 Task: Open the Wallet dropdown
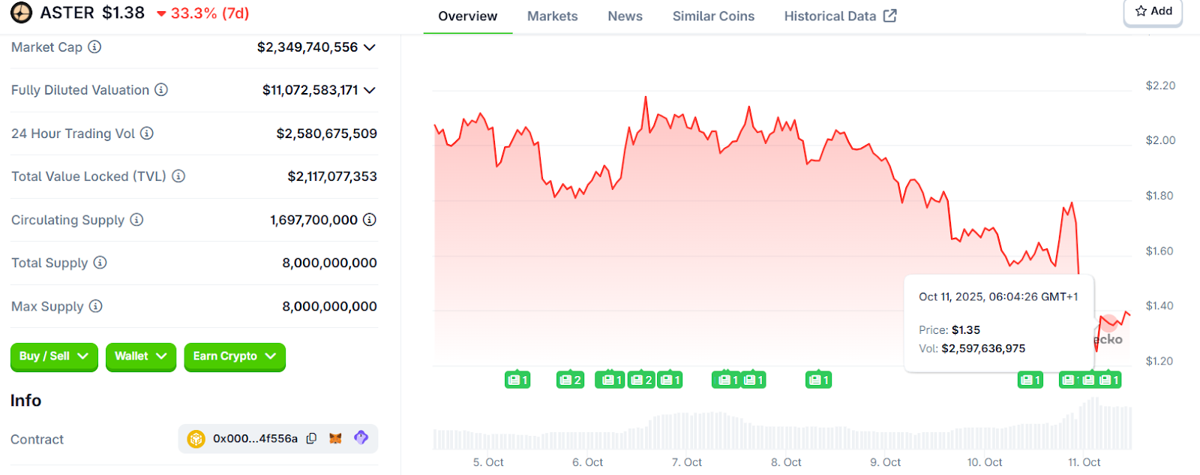[140, 356]
